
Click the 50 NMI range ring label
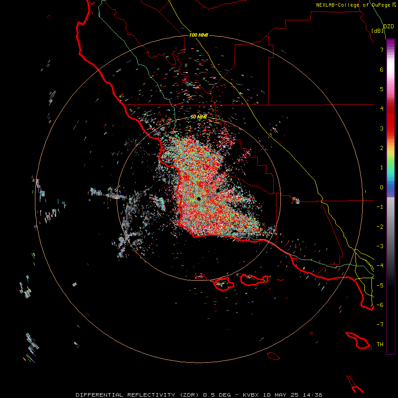click(x=199, y=117)
